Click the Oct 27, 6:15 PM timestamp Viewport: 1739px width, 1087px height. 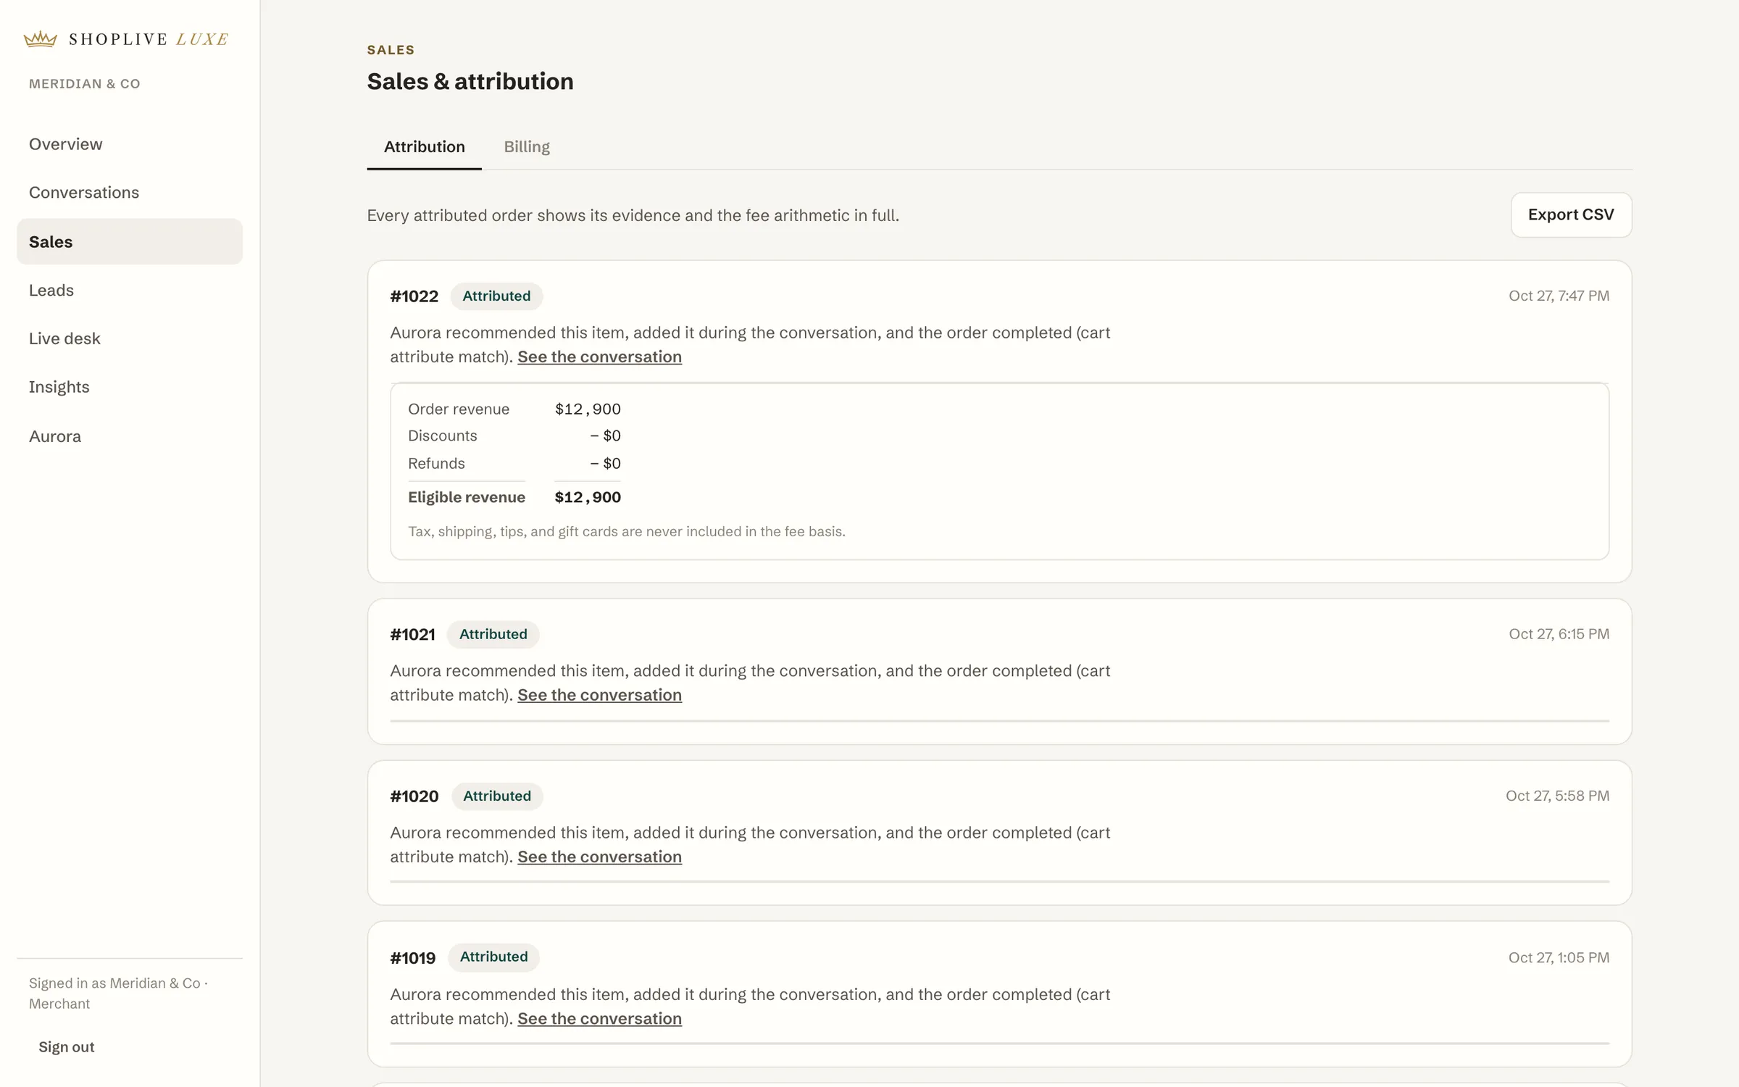point(1559,634)
